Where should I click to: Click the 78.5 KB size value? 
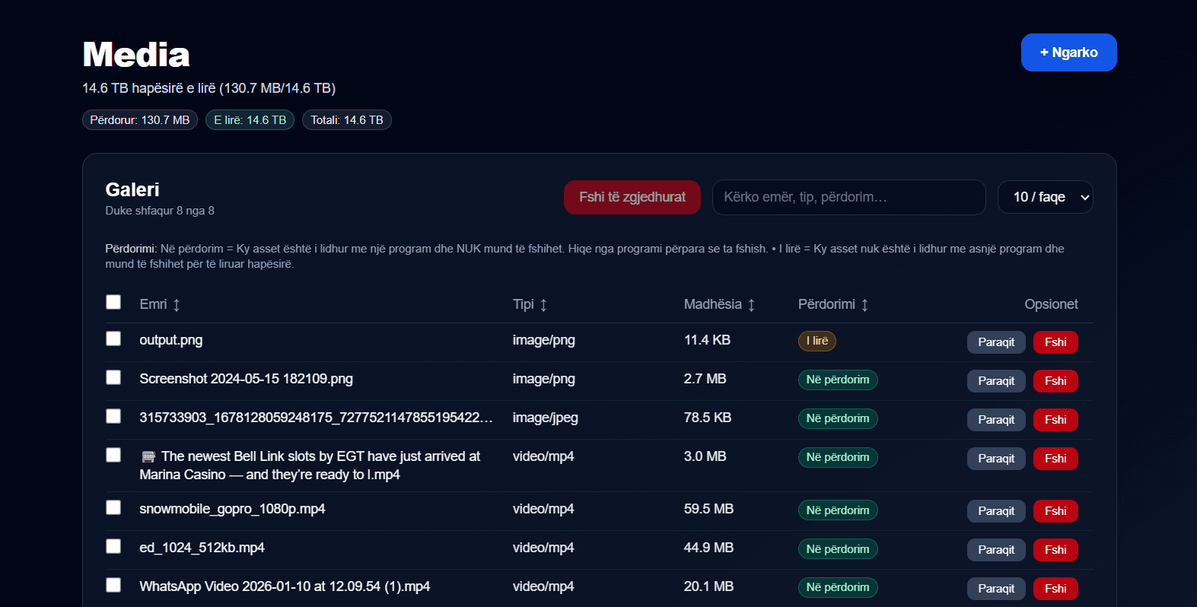708,418
